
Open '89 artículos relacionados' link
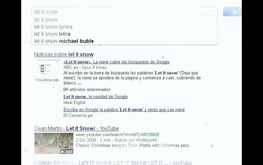(x=87, y=89)
